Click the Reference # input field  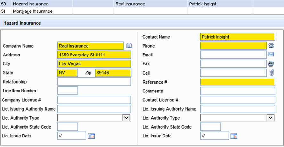tap(238, 82)
